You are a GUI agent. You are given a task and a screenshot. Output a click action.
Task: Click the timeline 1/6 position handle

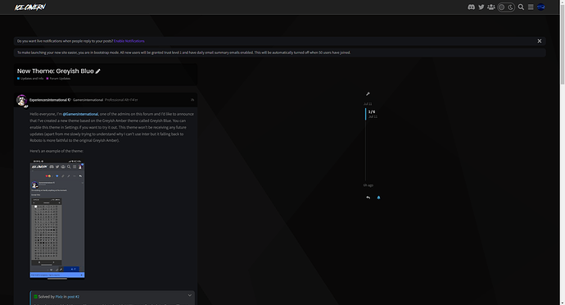pyautogui.click(x=372, y=114)
